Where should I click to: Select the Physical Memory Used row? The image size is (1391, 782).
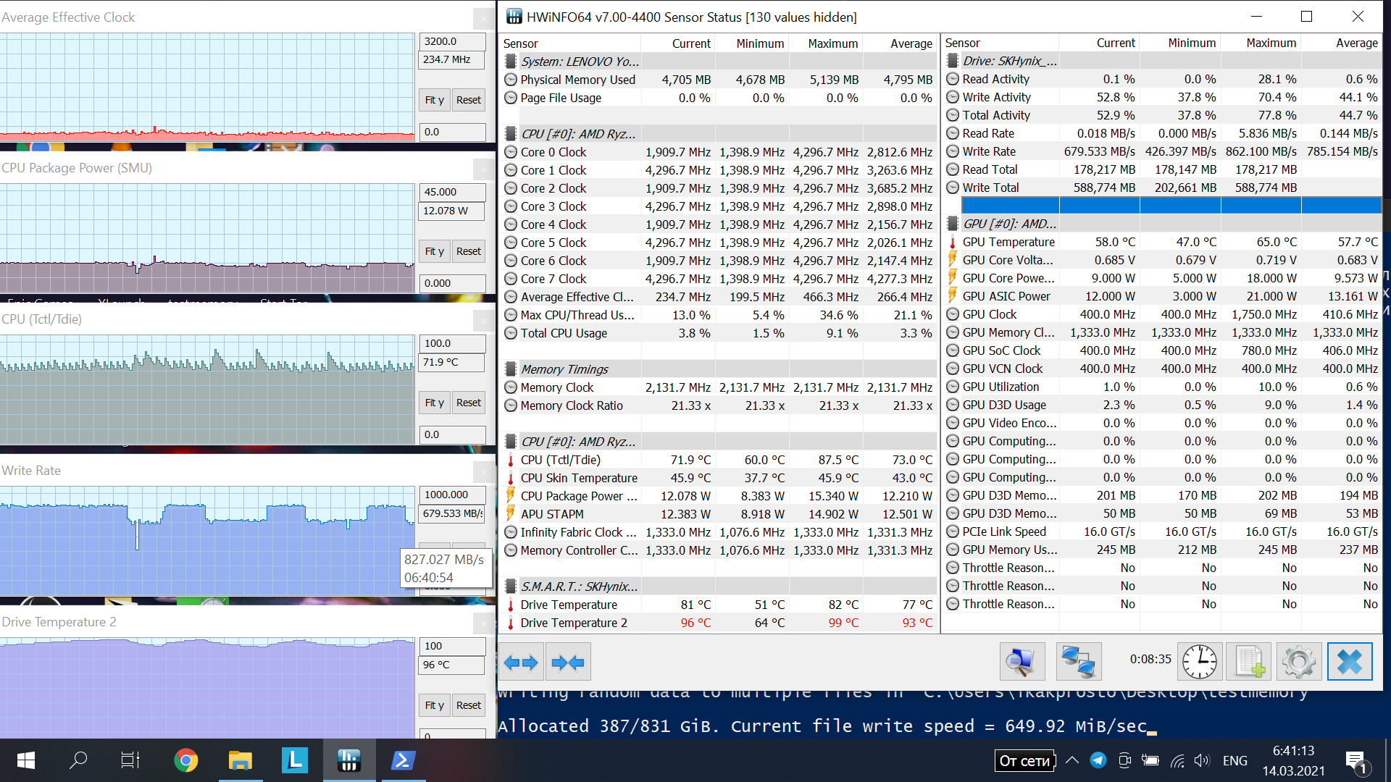[x=718, y=80]
